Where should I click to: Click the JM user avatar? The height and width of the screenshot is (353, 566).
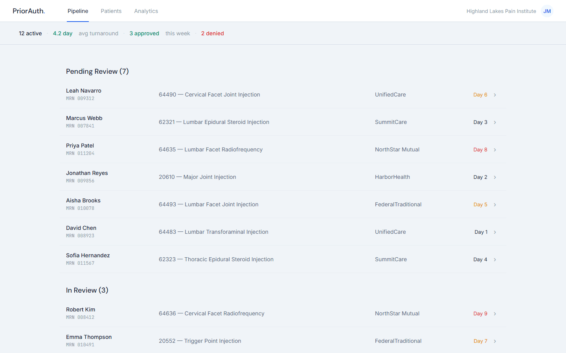(x=547, y=11)
